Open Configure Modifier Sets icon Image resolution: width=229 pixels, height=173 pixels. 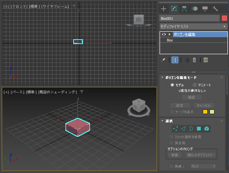point(206,60)
